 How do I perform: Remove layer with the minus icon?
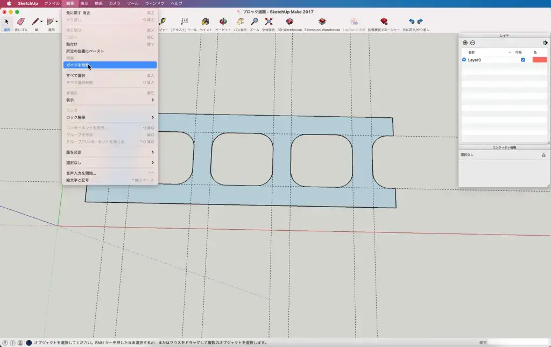[x=472, y=43]
